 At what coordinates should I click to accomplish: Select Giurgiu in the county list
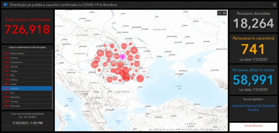click(x=27, y=71)
